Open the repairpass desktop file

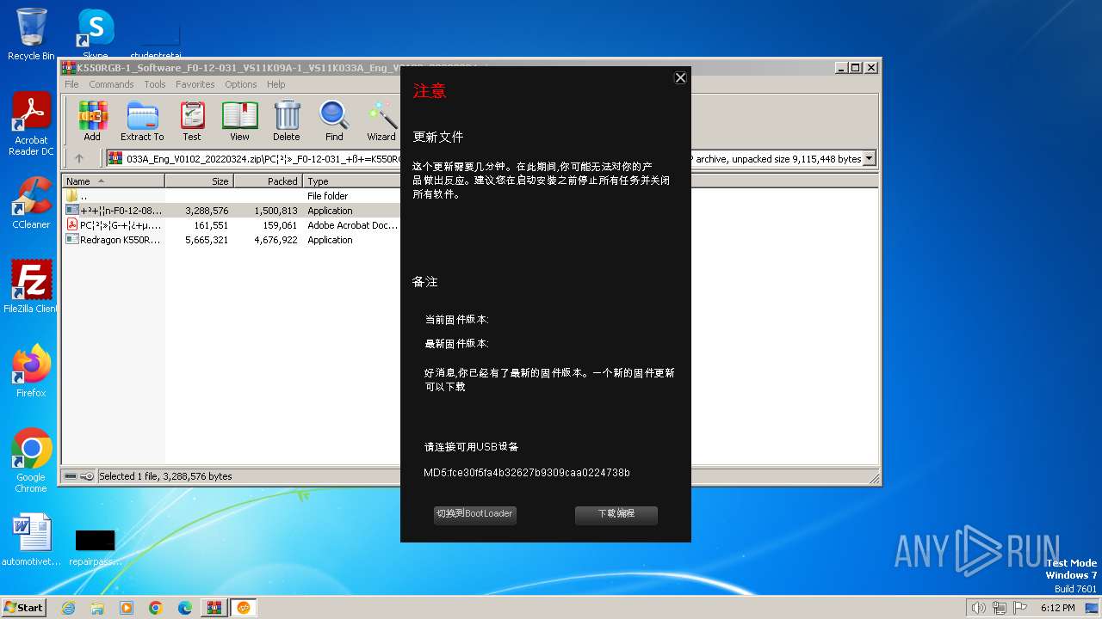[95, 549]
